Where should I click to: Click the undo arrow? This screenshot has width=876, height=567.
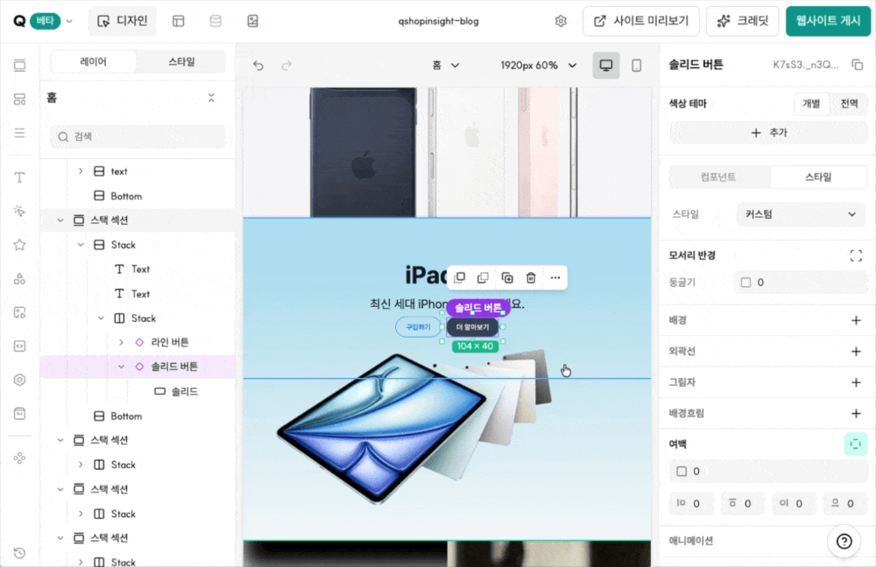point(258,66)
